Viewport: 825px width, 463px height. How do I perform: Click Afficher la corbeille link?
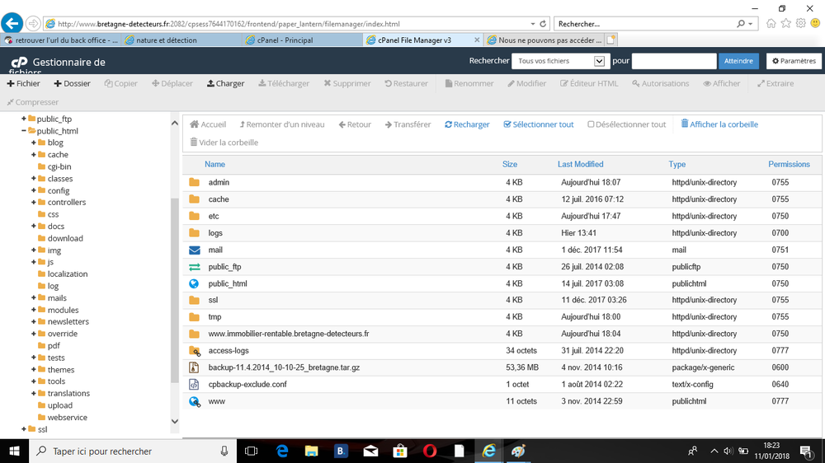coord(719,124)
